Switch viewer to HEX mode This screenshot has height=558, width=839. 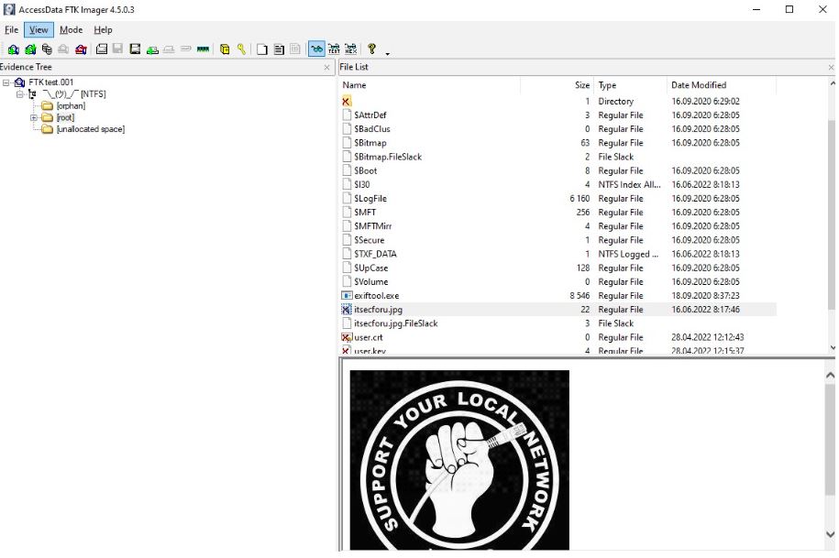351,49
